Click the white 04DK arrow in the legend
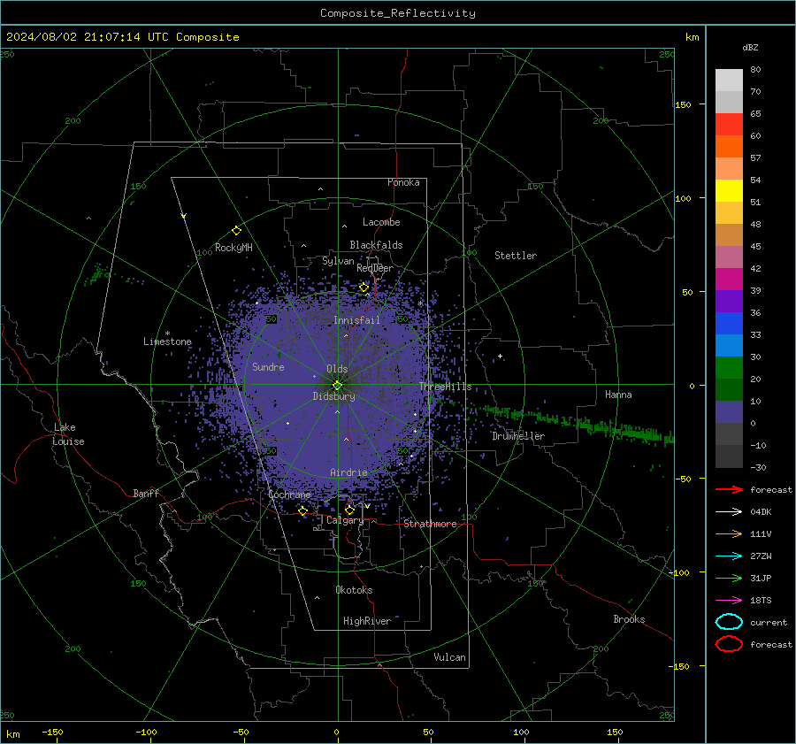This screenshot has height=744, width=796. click(729, 511)
